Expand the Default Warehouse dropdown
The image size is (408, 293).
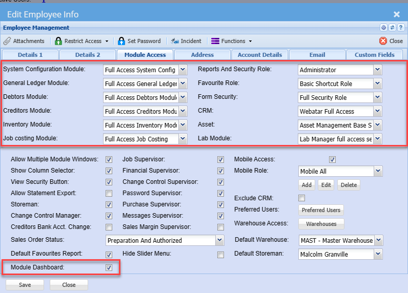378,240
